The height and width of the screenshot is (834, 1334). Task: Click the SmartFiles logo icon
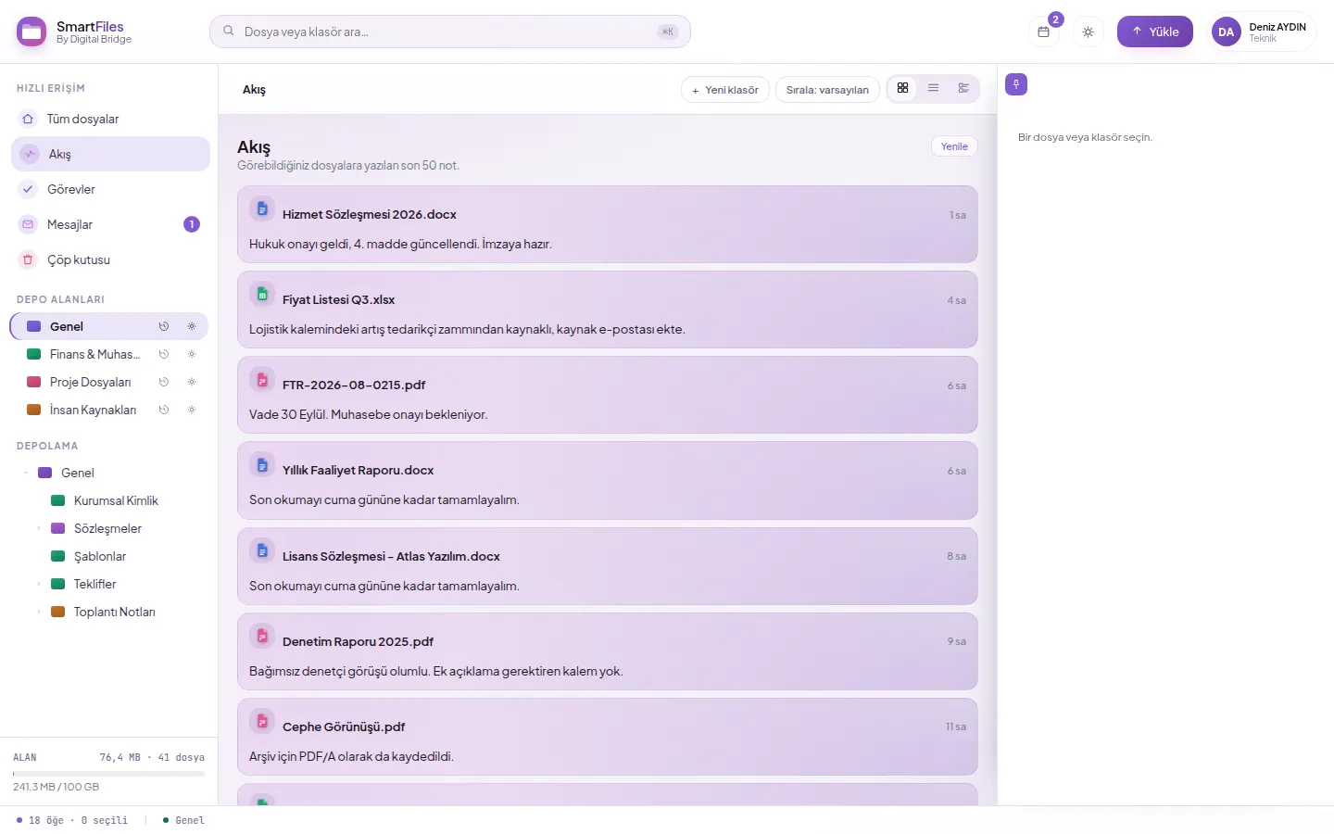[31, 32]
